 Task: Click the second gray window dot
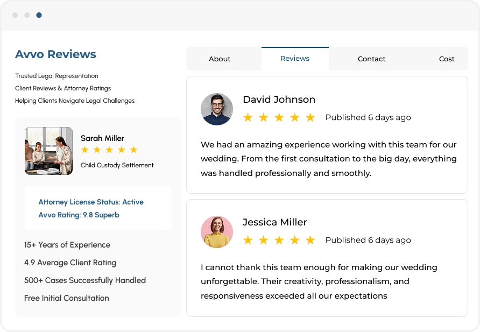pos(27,15)
